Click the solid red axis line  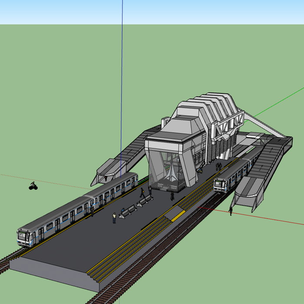pos(250,216)
